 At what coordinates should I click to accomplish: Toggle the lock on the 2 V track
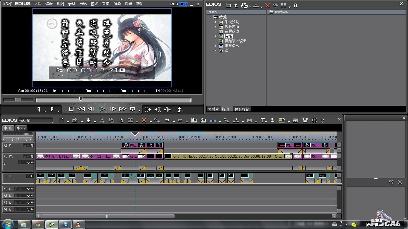(x=24, y=146)
